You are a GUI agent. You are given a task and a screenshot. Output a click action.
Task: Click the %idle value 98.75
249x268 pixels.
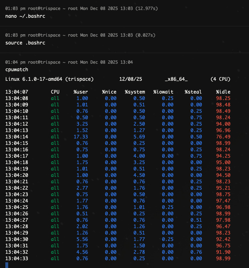coord(223,194)
